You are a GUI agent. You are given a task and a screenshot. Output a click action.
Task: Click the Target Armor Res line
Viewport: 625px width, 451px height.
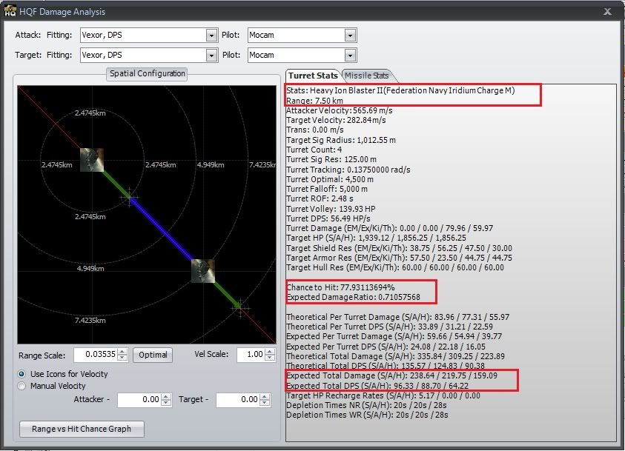tap(399, 258)
